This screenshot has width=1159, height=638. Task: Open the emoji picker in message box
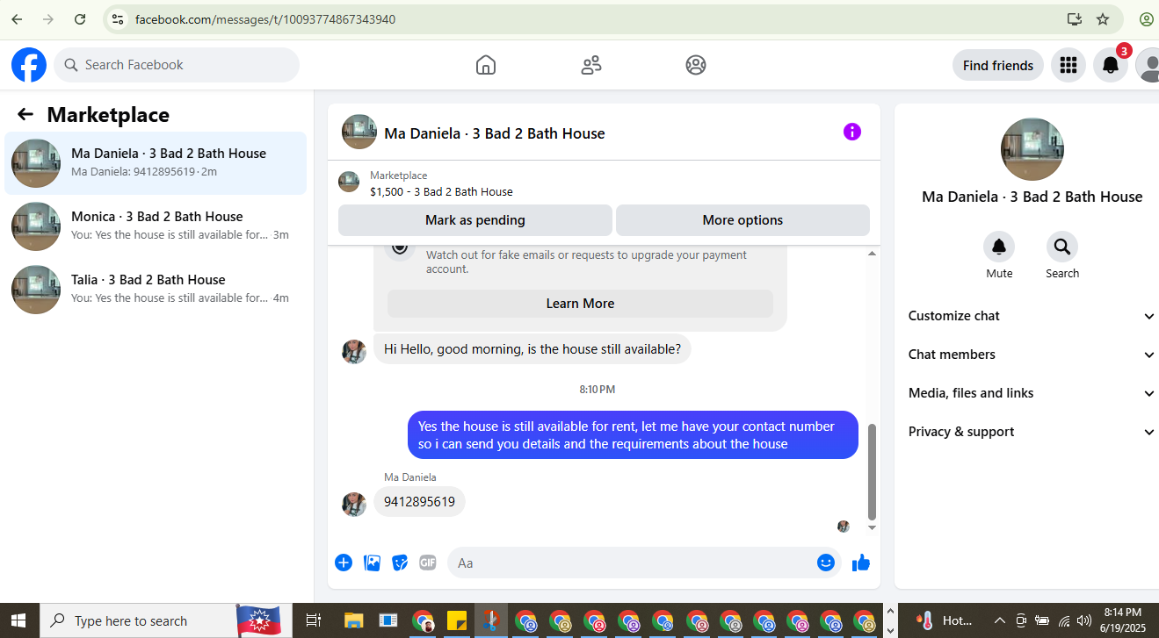click(826, 563)
